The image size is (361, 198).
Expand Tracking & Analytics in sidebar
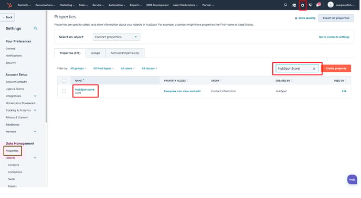tap(35, 110)
